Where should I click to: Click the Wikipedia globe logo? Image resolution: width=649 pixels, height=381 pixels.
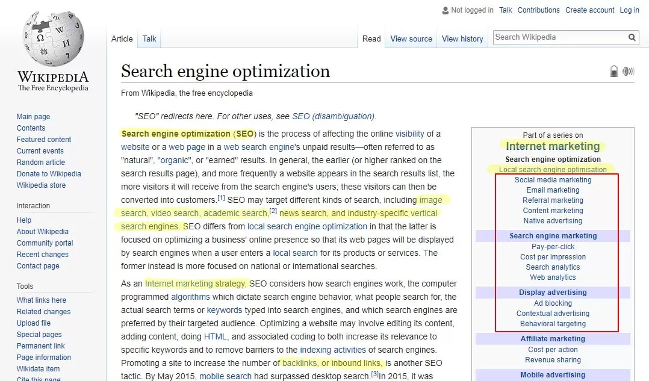(x=53, y=39)
